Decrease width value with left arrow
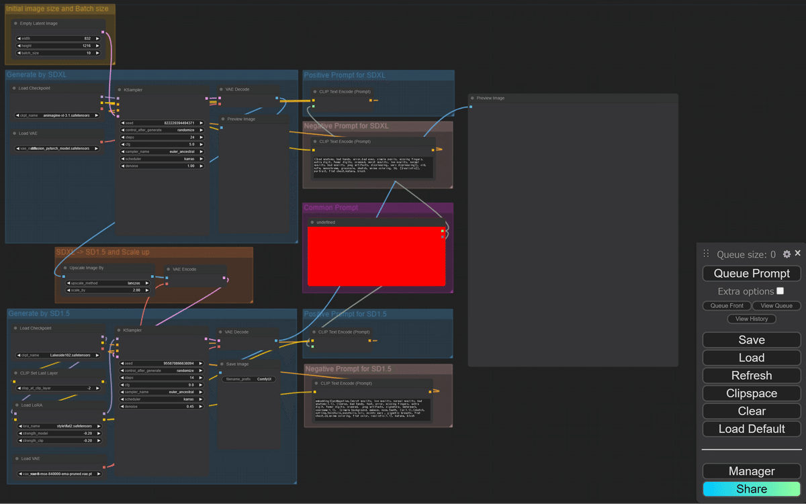806x504 pixels. click(19, 38)
